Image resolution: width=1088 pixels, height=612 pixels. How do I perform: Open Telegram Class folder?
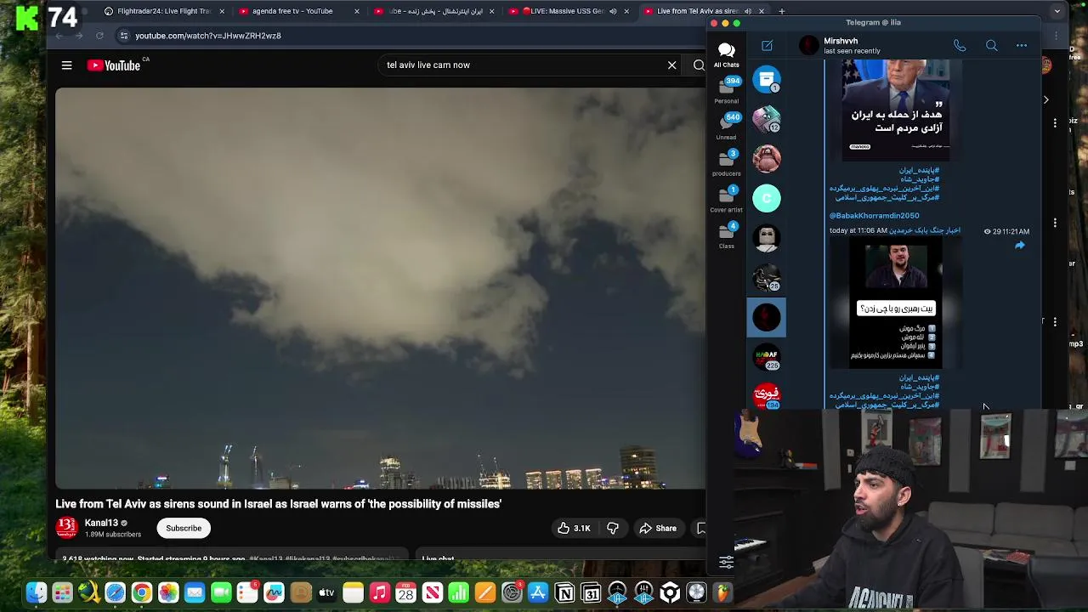click(x=726, y=236)
